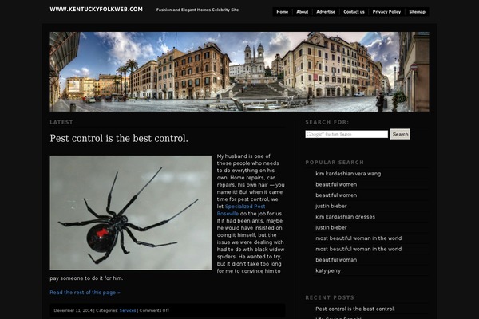This screenshot has height=319, width=479.
Task: Select 'kim kardashian dresses' popular search
Action: (x=345, y=217)
